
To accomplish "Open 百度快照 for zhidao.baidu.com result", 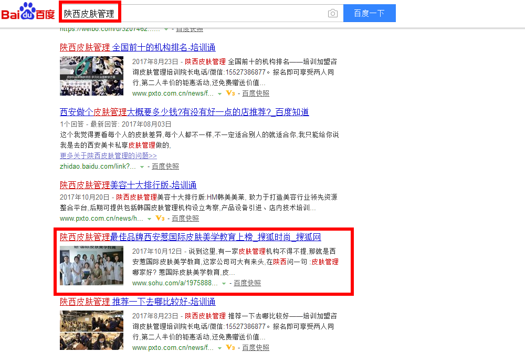I will pos(165,166).
